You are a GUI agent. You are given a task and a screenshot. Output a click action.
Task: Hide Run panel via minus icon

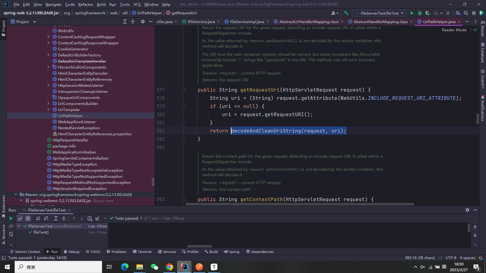pyautogui.click(x=475, y=210)
